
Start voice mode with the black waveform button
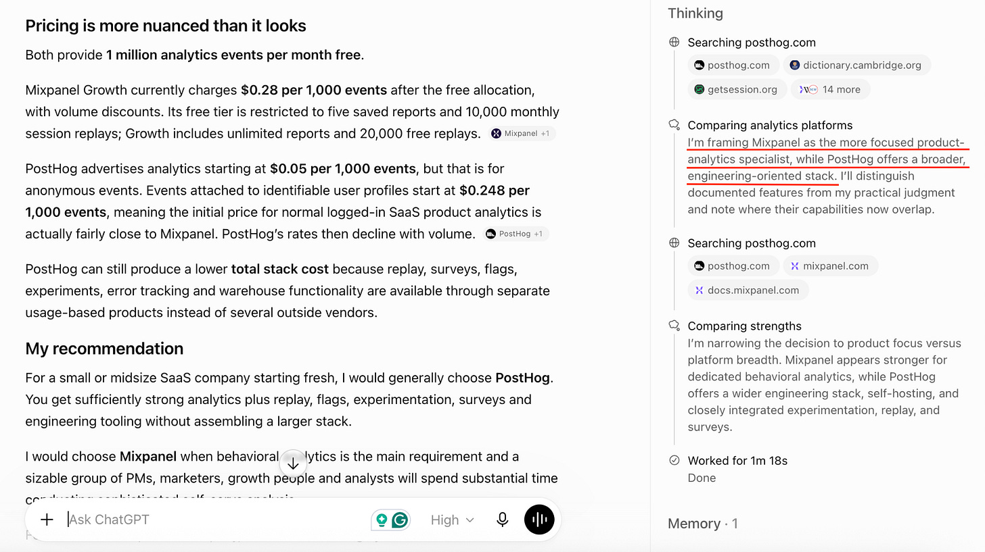pyautogui.click(x=539, y=520)
